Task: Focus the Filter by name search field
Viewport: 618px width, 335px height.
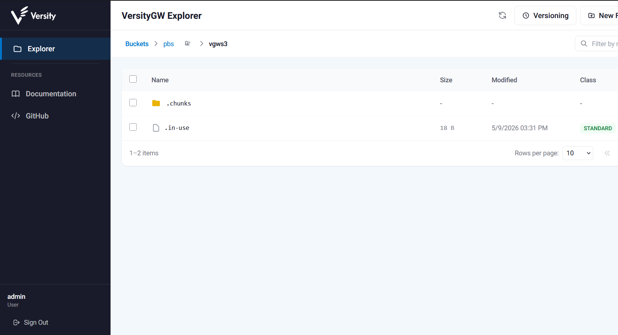Action: (597, 44)
